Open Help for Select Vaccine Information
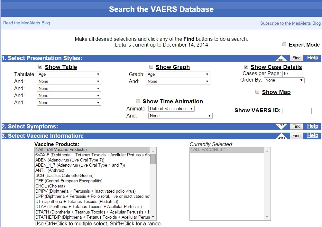 pyautogui.click(x=313, y=135)
